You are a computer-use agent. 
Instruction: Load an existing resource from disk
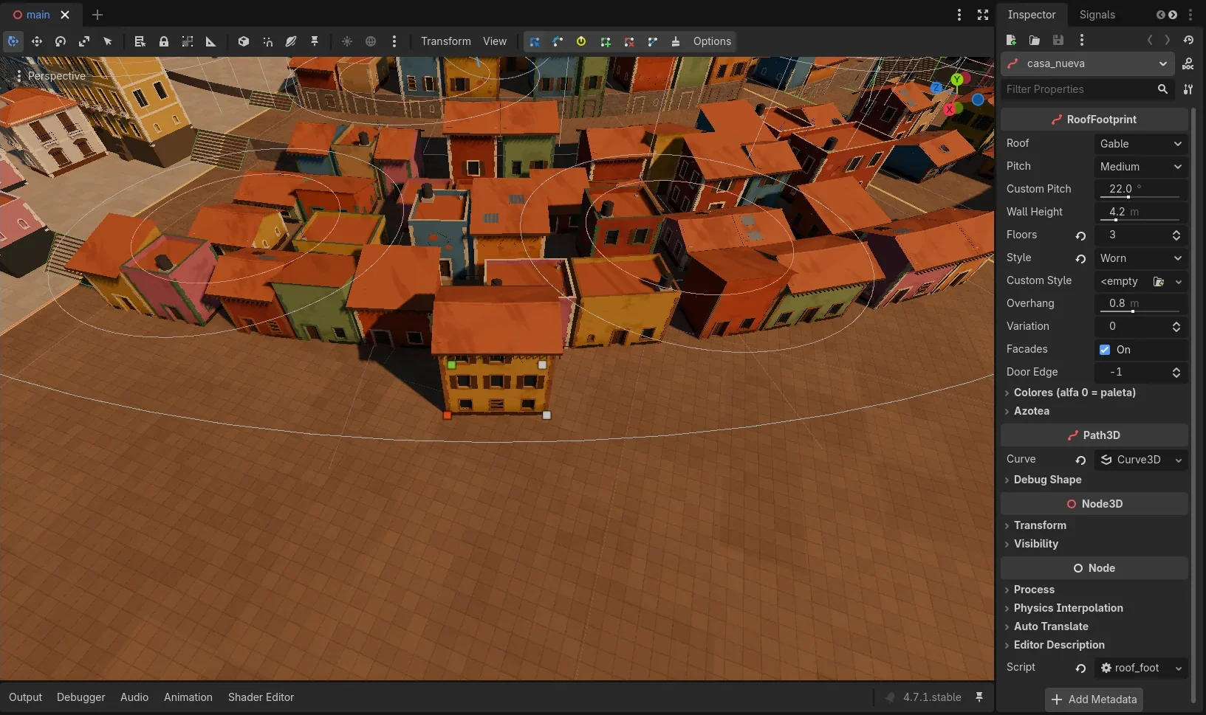point(1035,40)
